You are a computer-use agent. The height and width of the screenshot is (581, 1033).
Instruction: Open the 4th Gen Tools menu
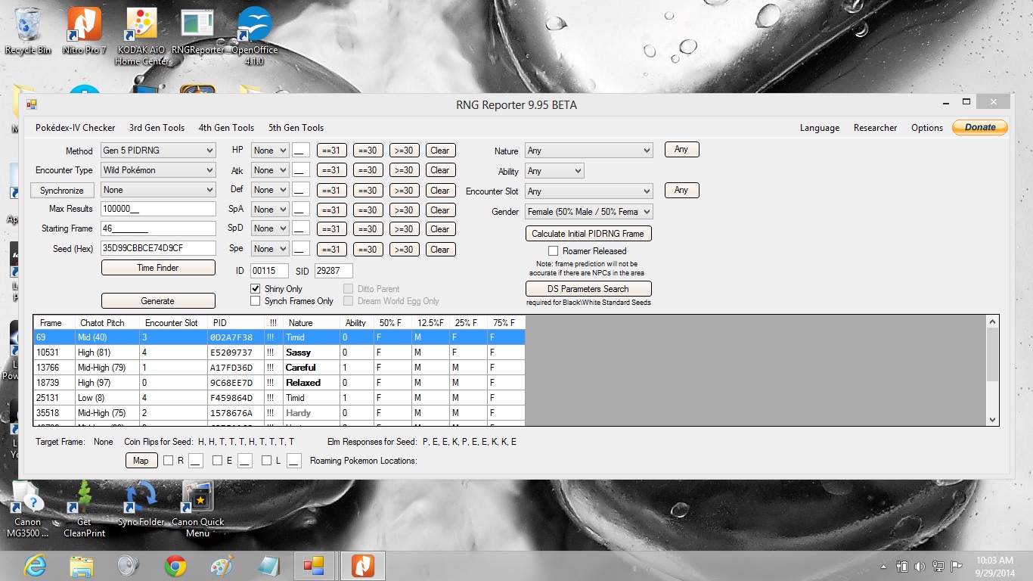226,128
